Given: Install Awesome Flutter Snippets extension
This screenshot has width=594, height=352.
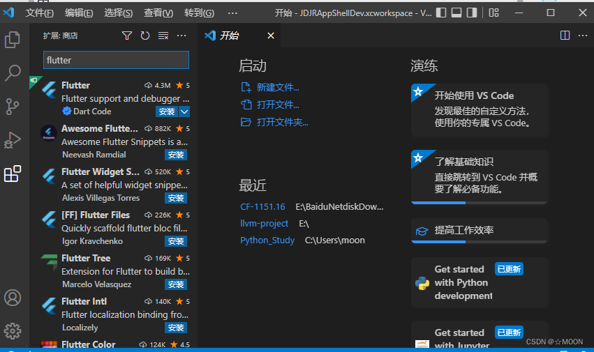Looking at the screenshot, I should [x=176, y=155].
